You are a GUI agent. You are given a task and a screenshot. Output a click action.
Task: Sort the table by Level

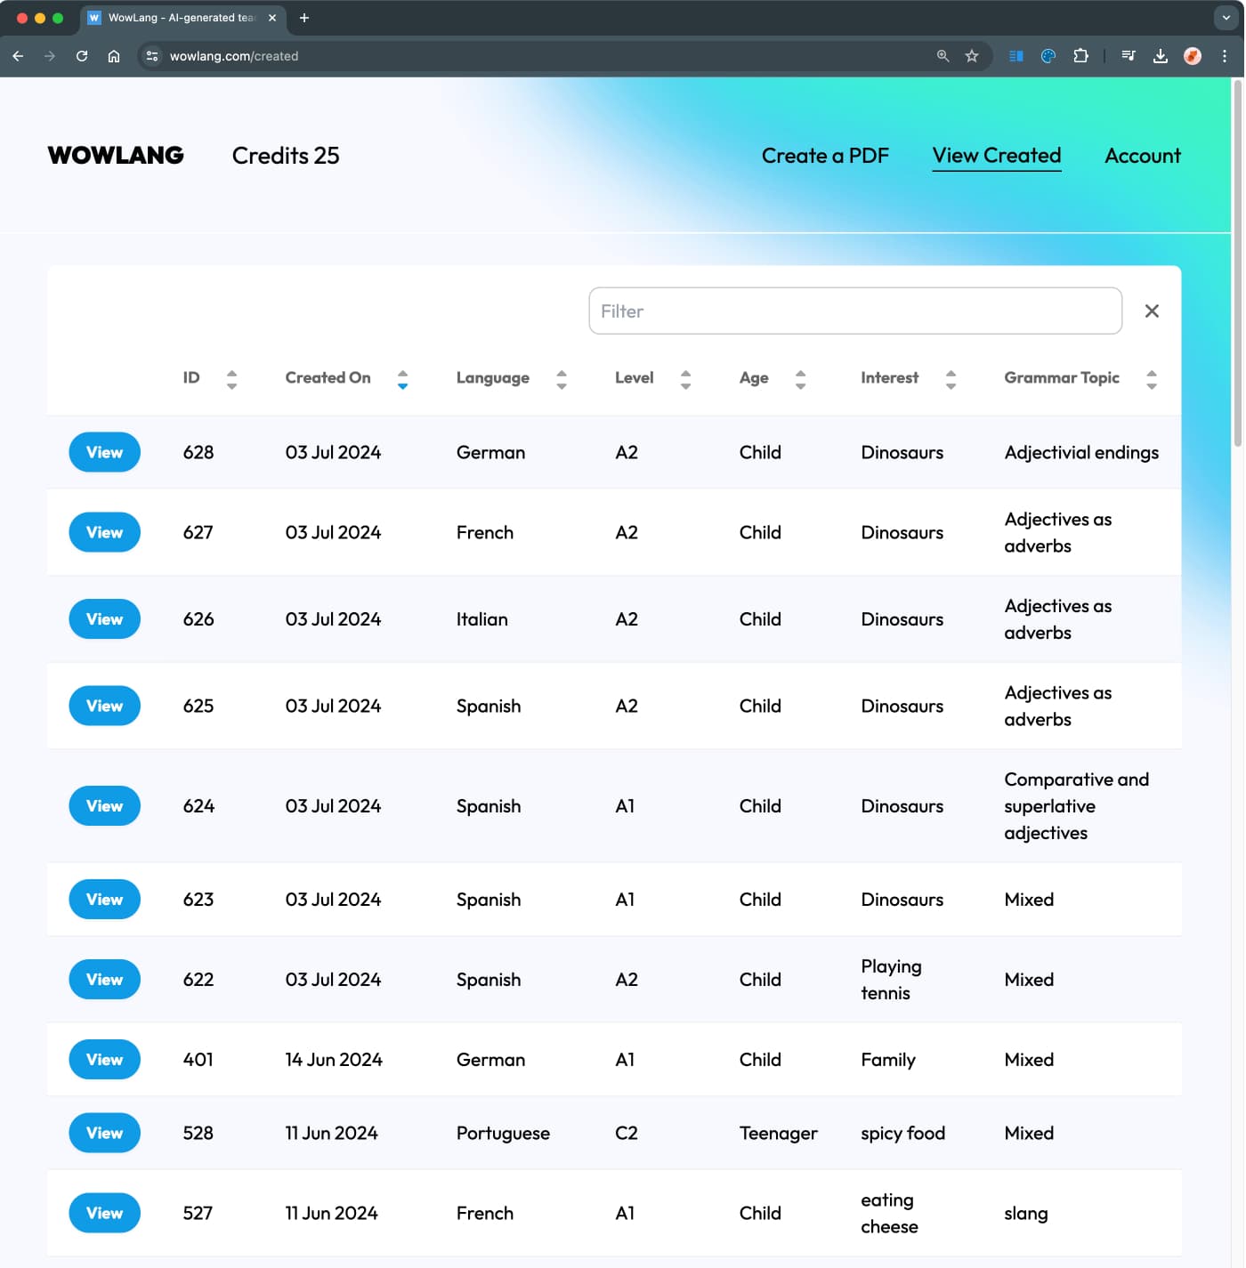(x=685, y=379)
